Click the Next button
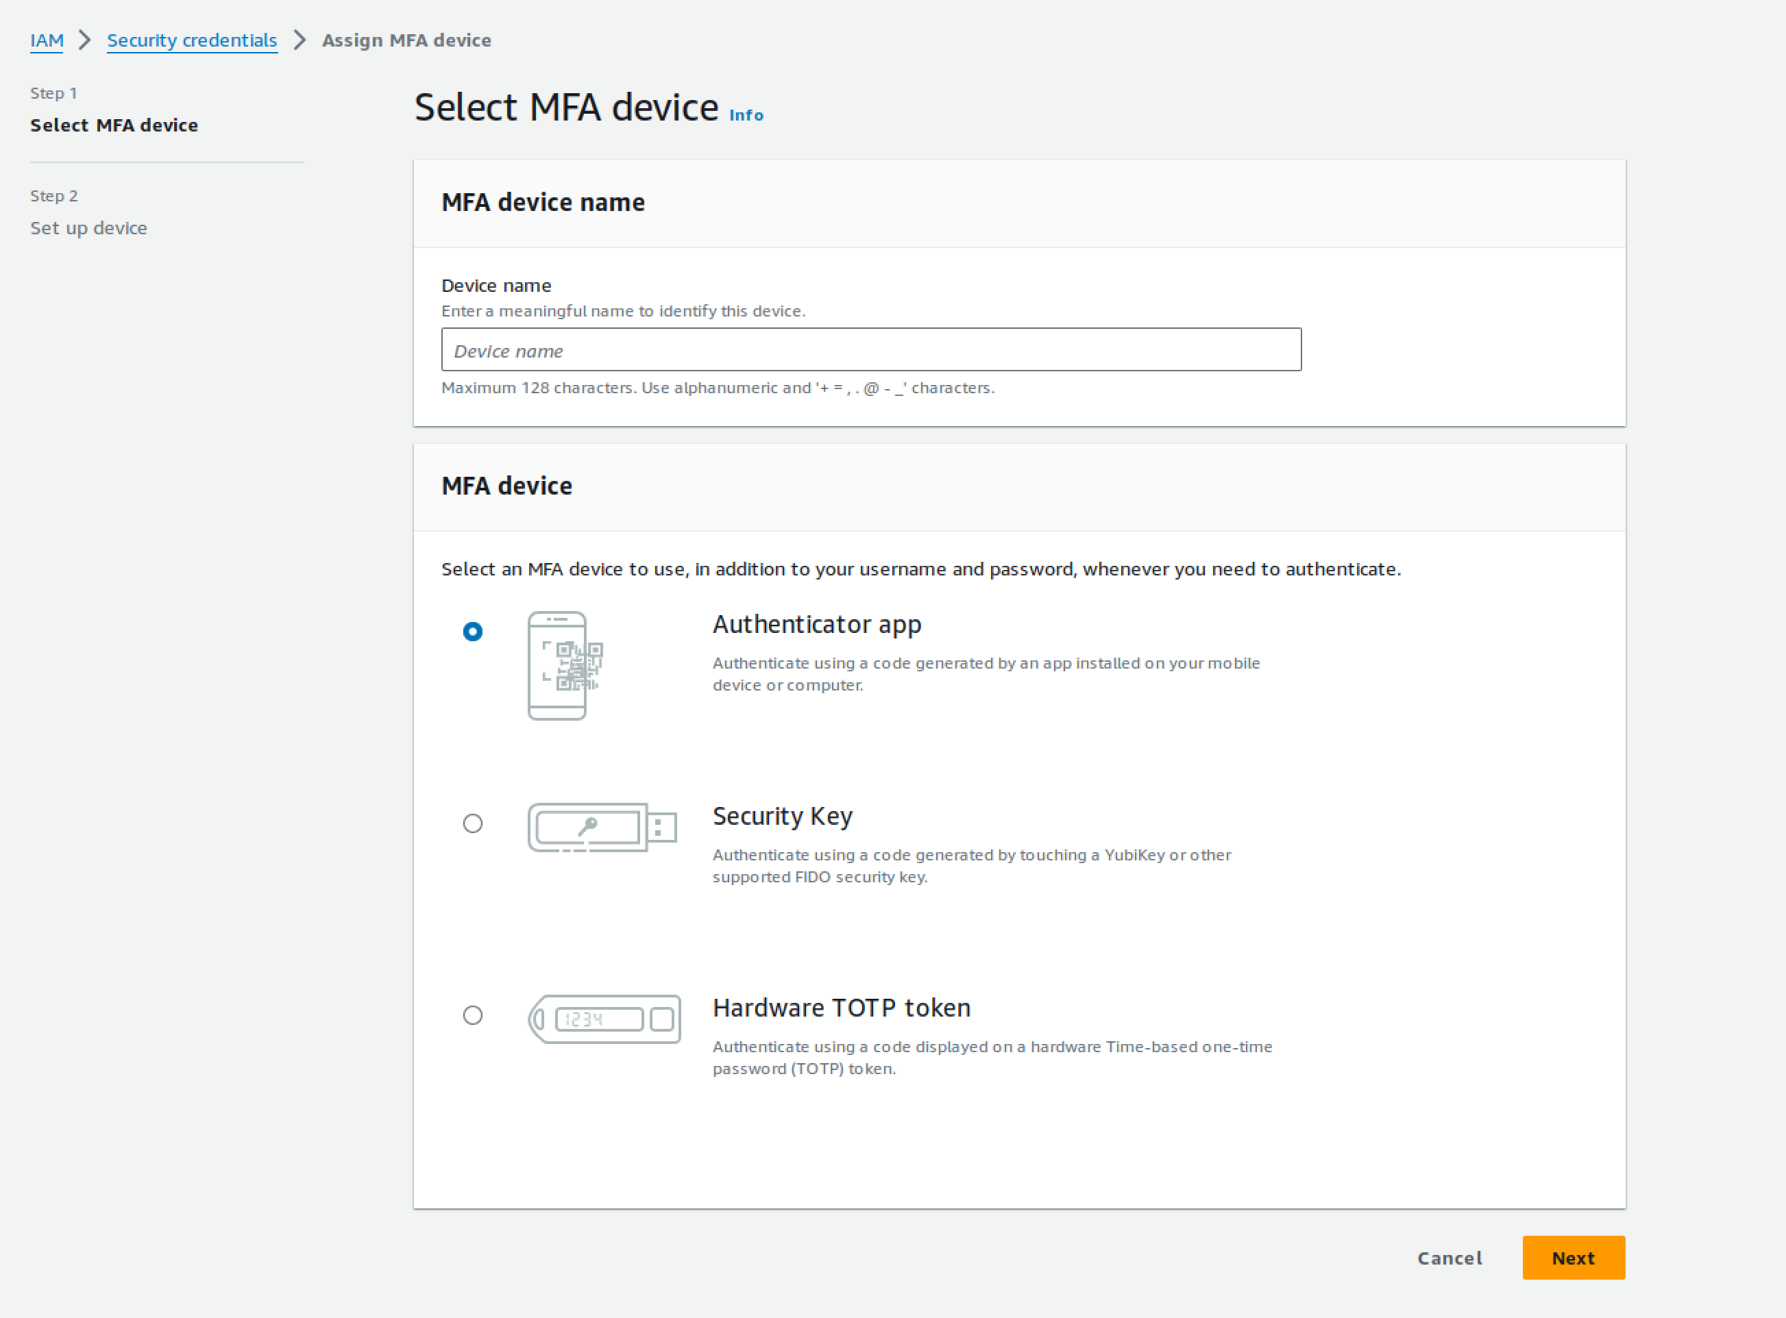 (x=1573, y=1258)
